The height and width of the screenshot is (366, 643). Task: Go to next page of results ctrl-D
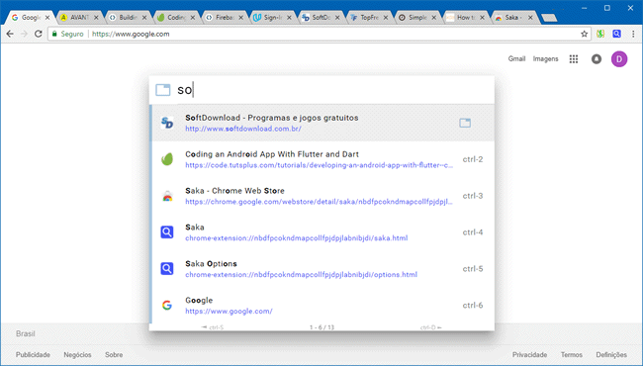click(431, 327)
